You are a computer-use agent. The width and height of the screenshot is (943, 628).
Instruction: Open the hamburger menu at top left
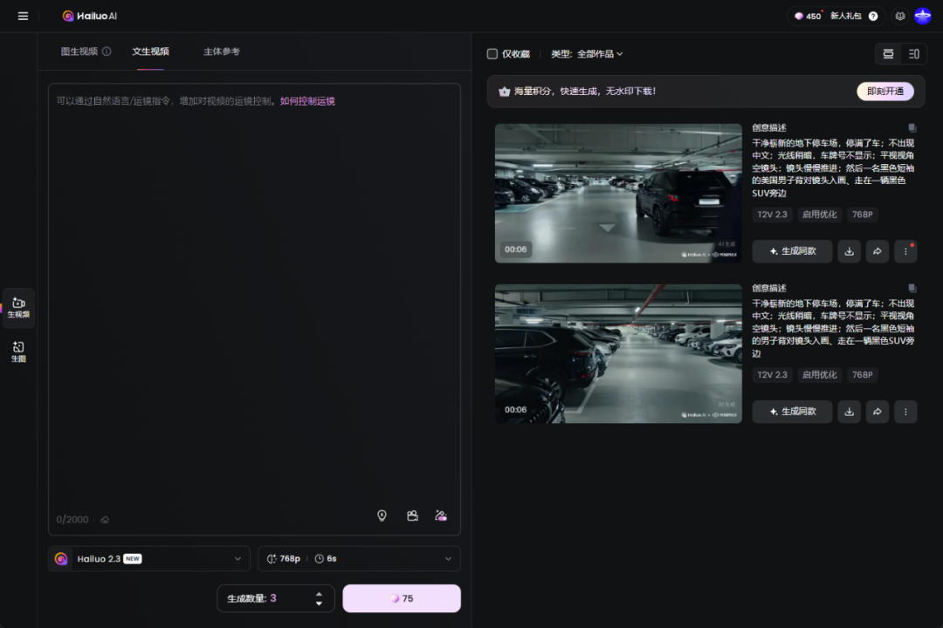23,16
